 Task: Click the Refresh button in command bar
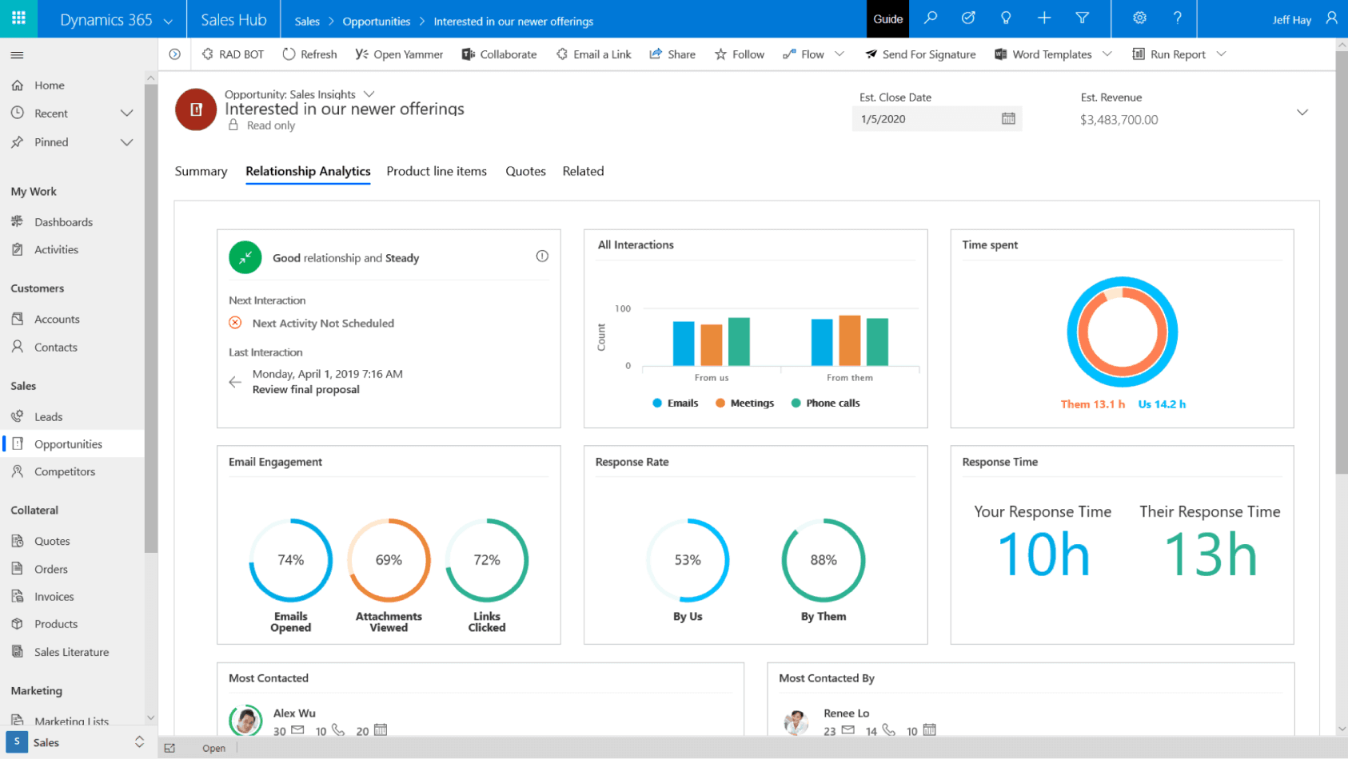[309, 54]
